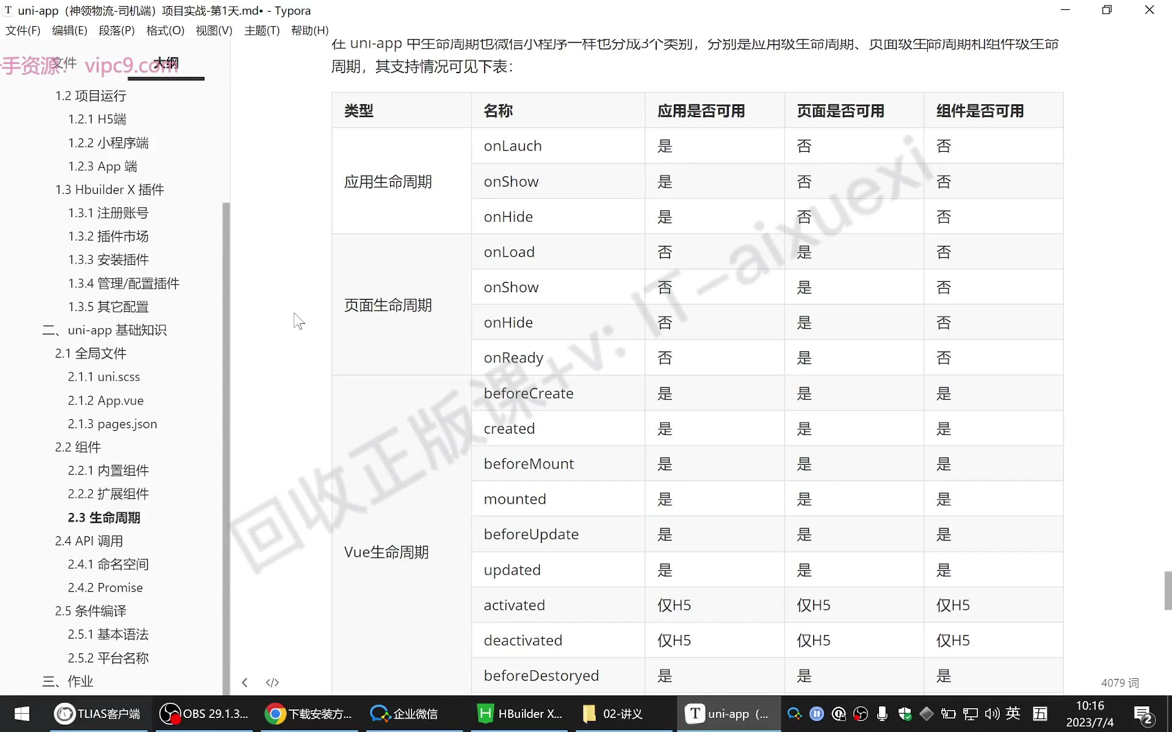
Task: Open TLIAS client taskbar app
Action: [x=98, y=714]
